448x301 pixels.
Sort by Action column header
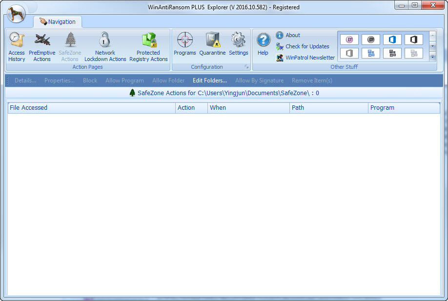click(x=191, y=108)
